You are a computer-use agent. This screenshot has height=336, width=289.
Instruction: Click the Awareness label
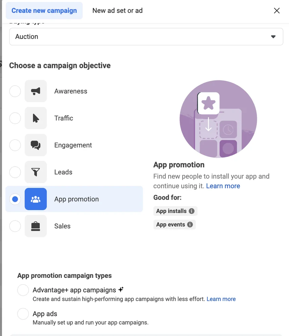(x=71, y=91)
